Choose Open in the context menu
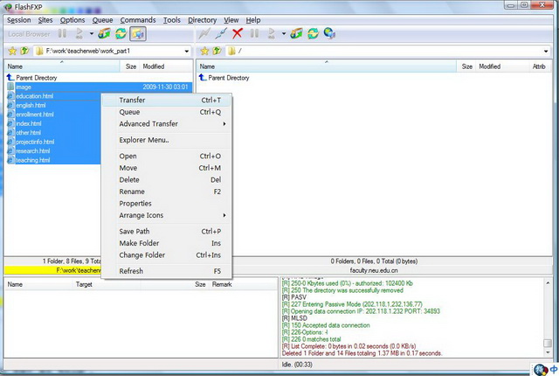Screen dimensions: 559x376 [167, 156]
